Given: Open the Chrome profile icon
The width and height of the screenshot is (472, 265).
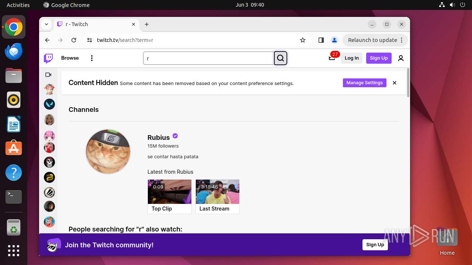Looking at the screenshot, I should [334, 40].
